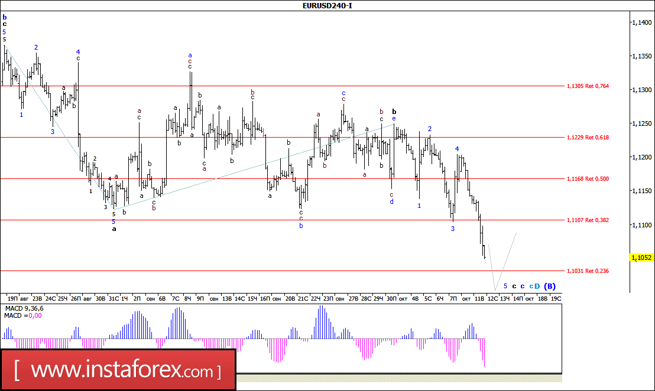Click the 2П date label

(137, 298)
